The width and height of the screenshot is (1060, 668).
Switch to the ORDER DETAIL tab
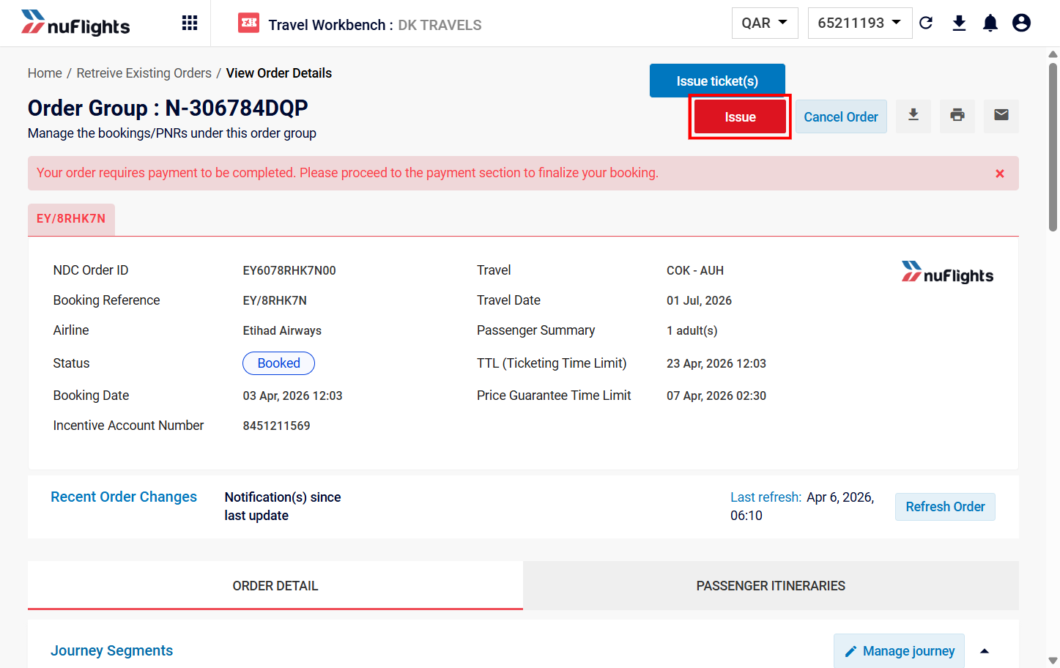pos(275,586)
